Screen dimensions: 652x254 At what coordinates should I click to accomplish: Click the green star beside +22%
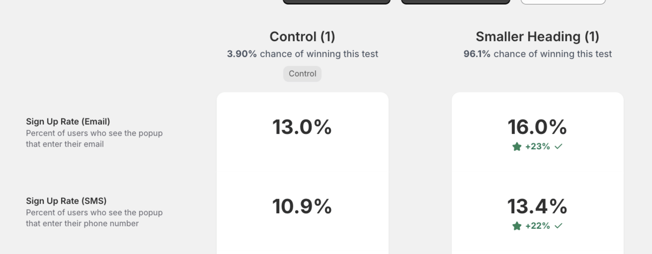coord(517,226)
